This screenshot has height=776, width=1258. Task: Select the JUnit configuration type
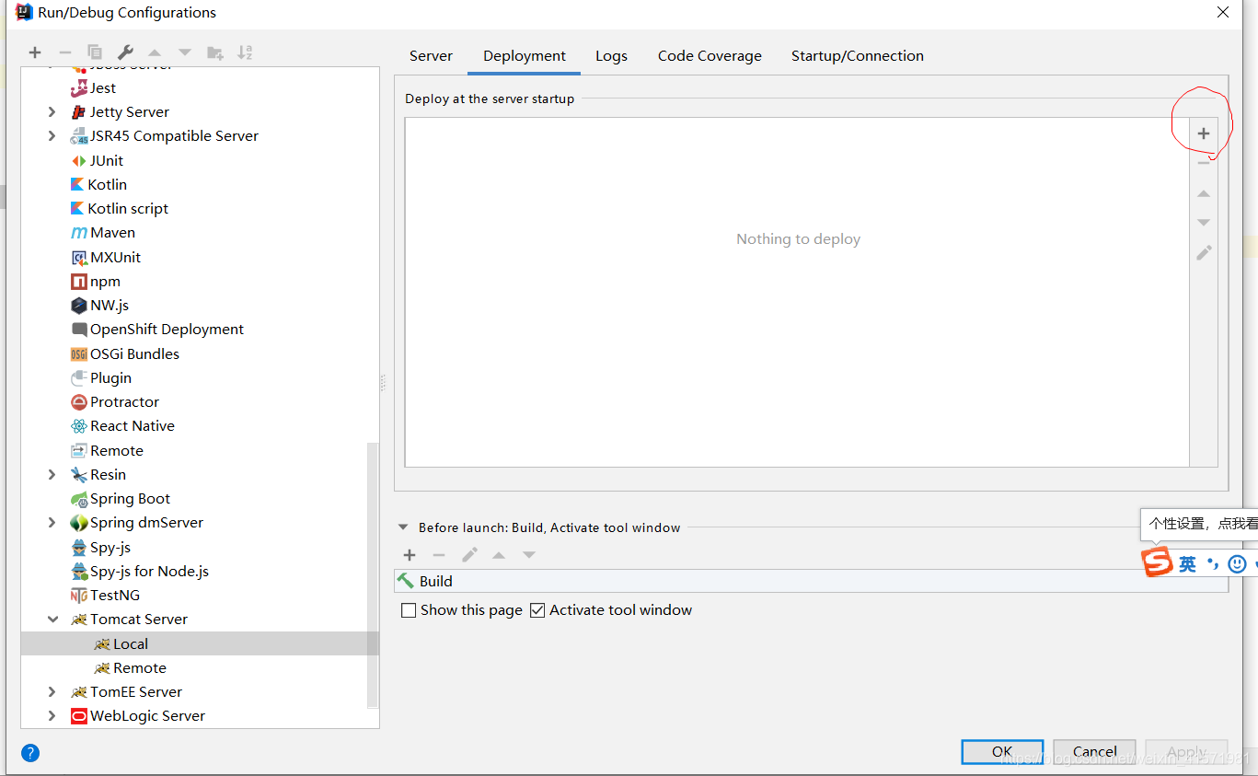[97, 160]
